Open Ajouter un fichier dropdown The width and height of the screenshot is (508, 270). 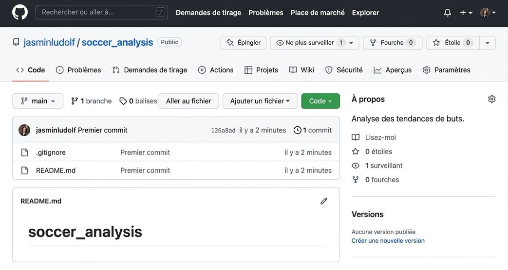(x=260, y=101)
